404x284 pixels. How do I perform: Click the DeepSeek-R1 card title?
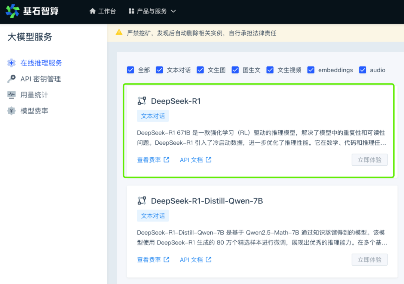pyautogui.click(x=176, y=101)
